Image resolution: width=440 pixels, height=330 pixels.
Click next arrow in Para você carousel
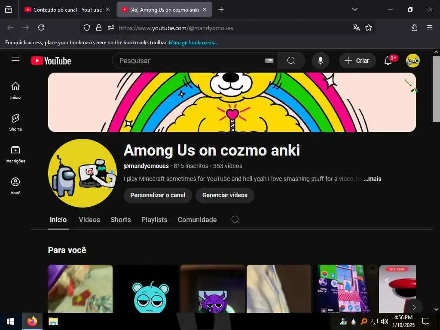coord(414,307)
